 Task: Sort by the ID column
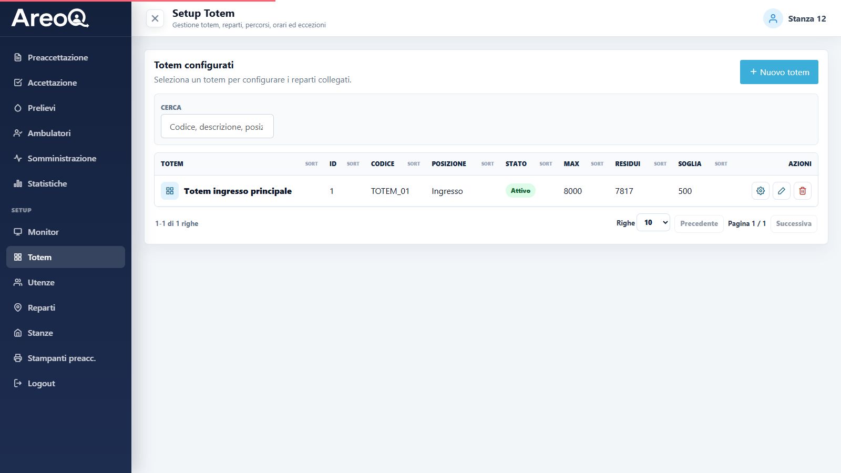point(353,164)
